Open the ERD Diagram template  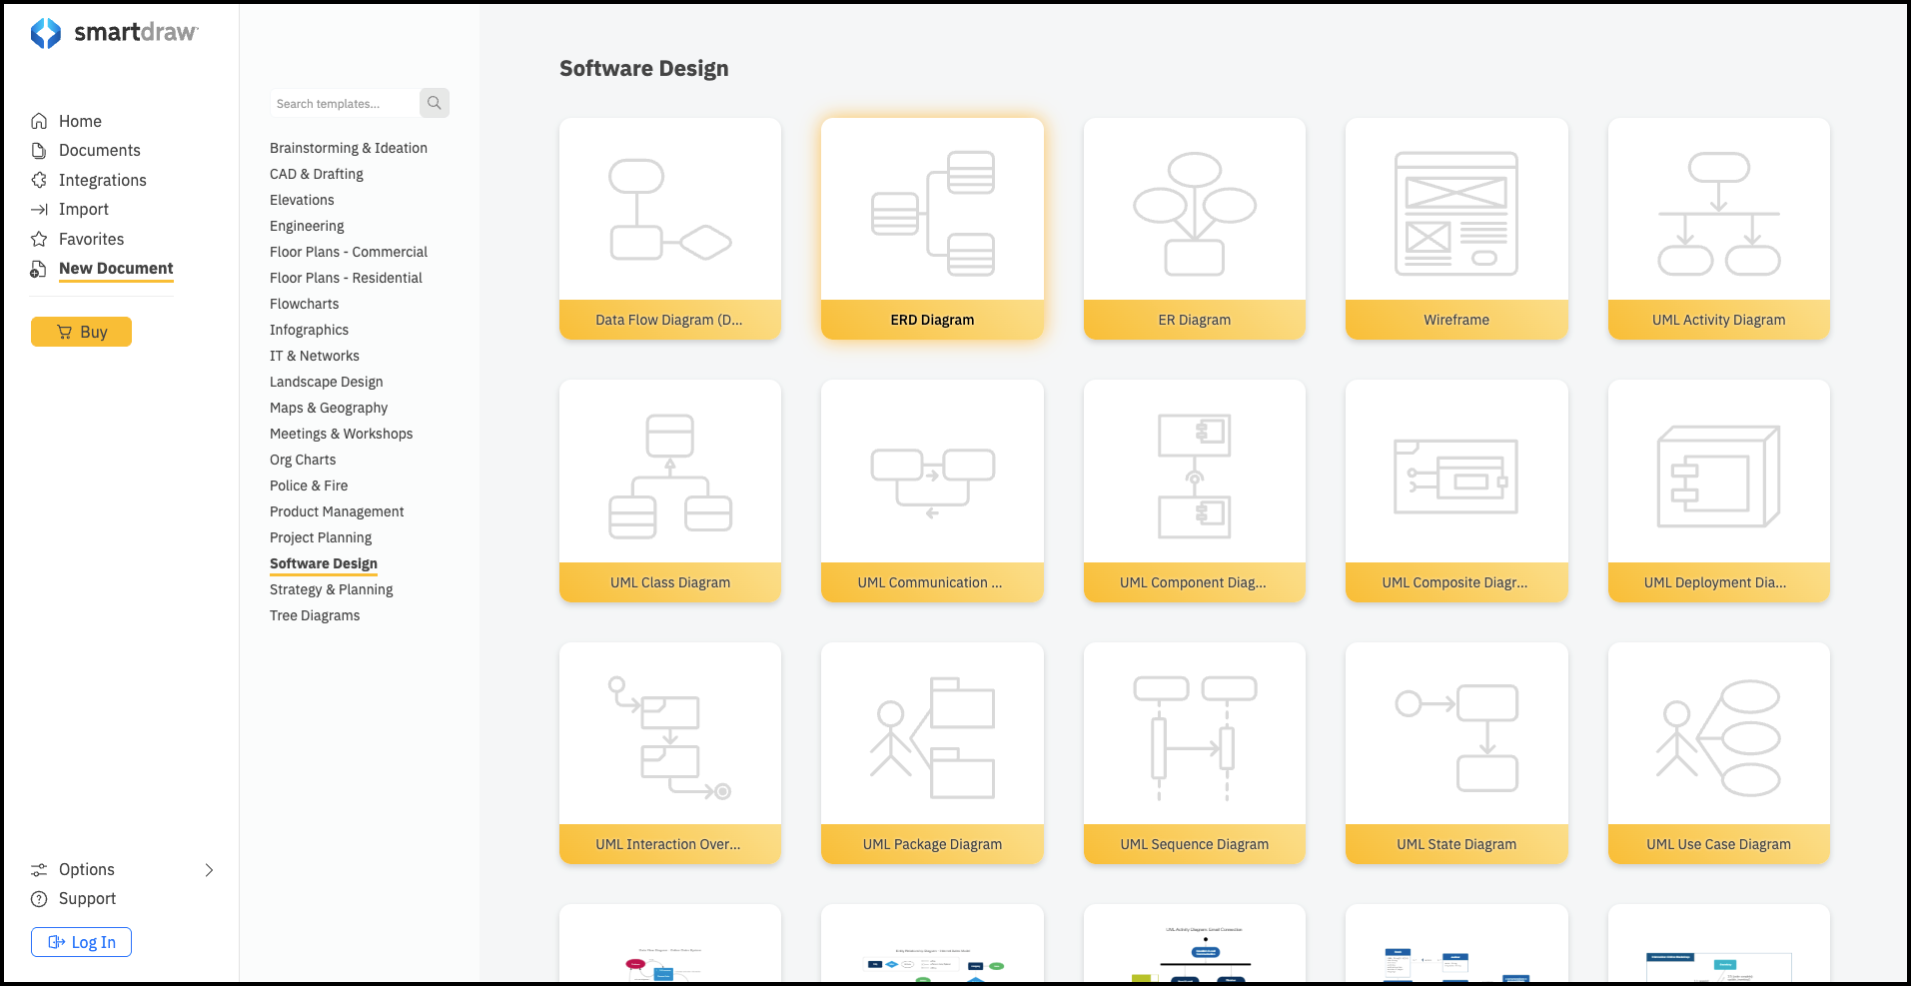pos(932,229)
